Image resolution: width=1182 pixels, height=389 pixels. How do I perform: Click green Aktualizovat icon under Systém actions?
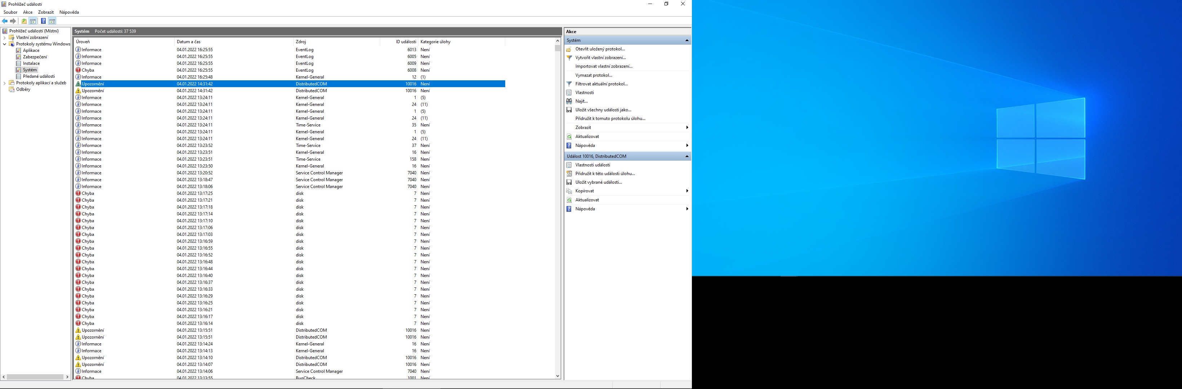(569, 137)
